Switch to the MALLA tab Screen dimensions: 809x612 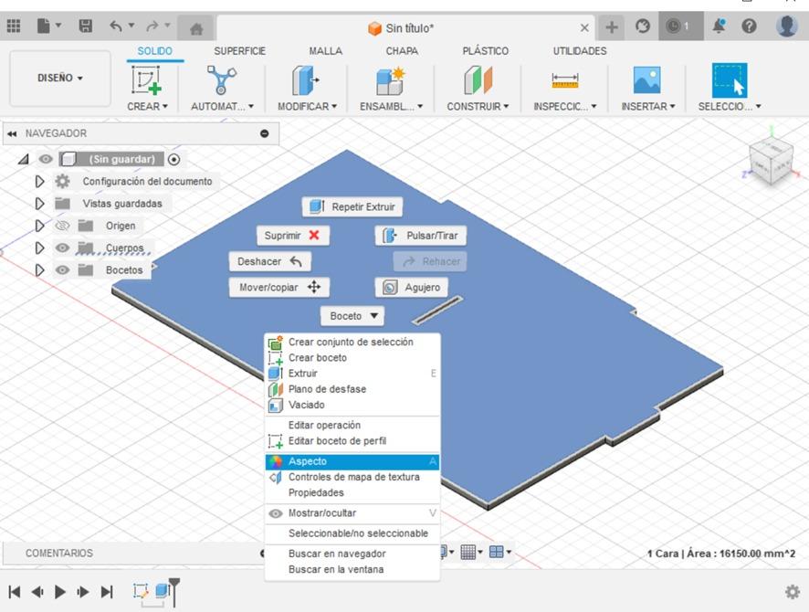(326, 51)
